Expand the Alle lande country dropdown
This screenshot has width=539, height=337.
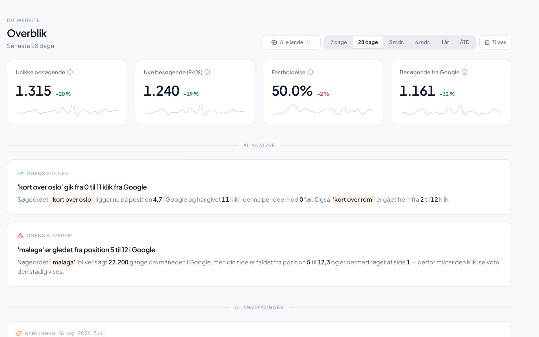[291, 42]
